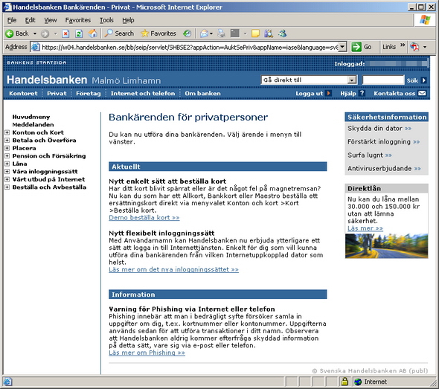Viewport: 439px width, 389px height.
Task: Go to the Home page icon
Action: pyautogui.click(x=93, y=33)
